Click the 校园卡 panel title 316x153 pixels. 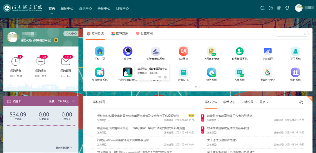16,101
